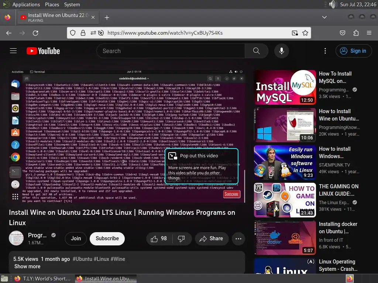Open site permissions icon in address bar
This screenshot has width=378, height=283.
tap(93, 33)
